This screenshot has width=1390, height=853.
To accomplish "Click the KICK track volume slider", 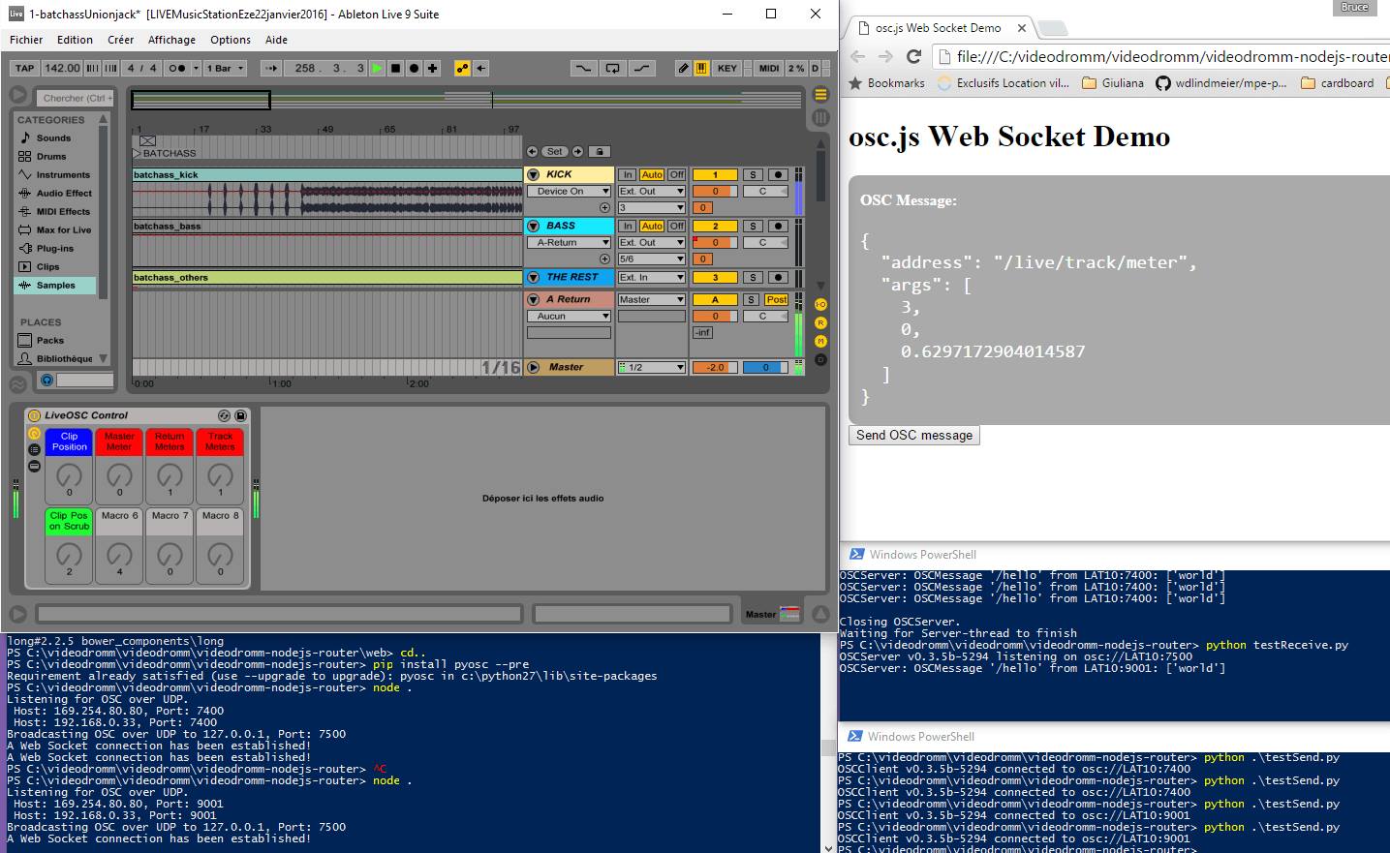I will pos(715,191).
